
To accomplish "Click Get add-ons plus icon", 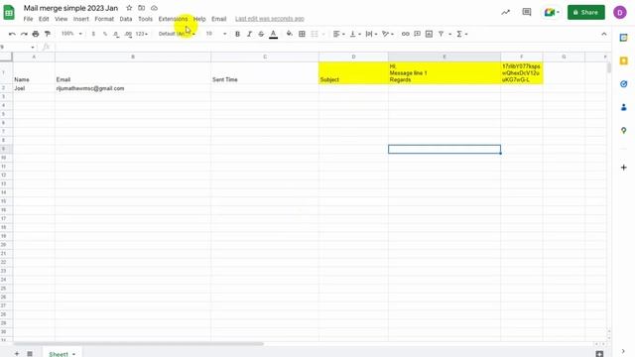I will [624, 168].
